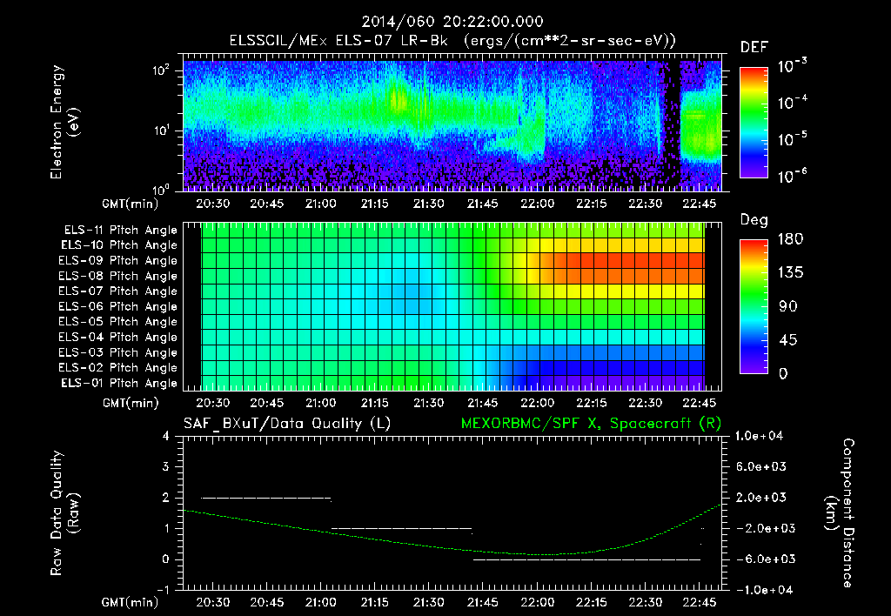Click the 21:30 tick under pitch angle panel
The image size is (891, 616).
[x=428, y=403]
